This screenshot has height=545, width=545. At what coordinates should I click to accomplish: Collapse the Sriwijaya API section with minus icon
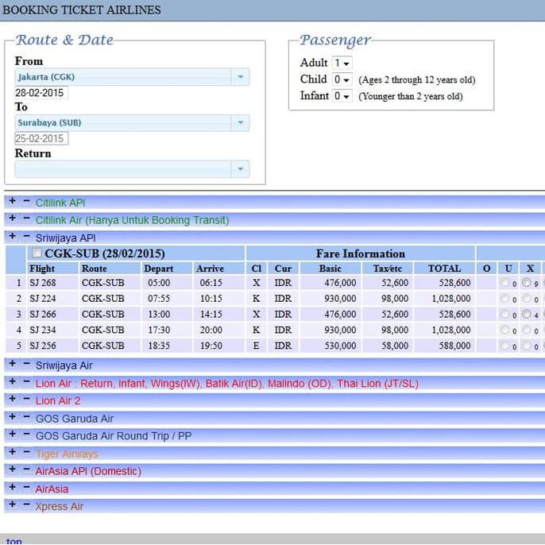point(26,237)
